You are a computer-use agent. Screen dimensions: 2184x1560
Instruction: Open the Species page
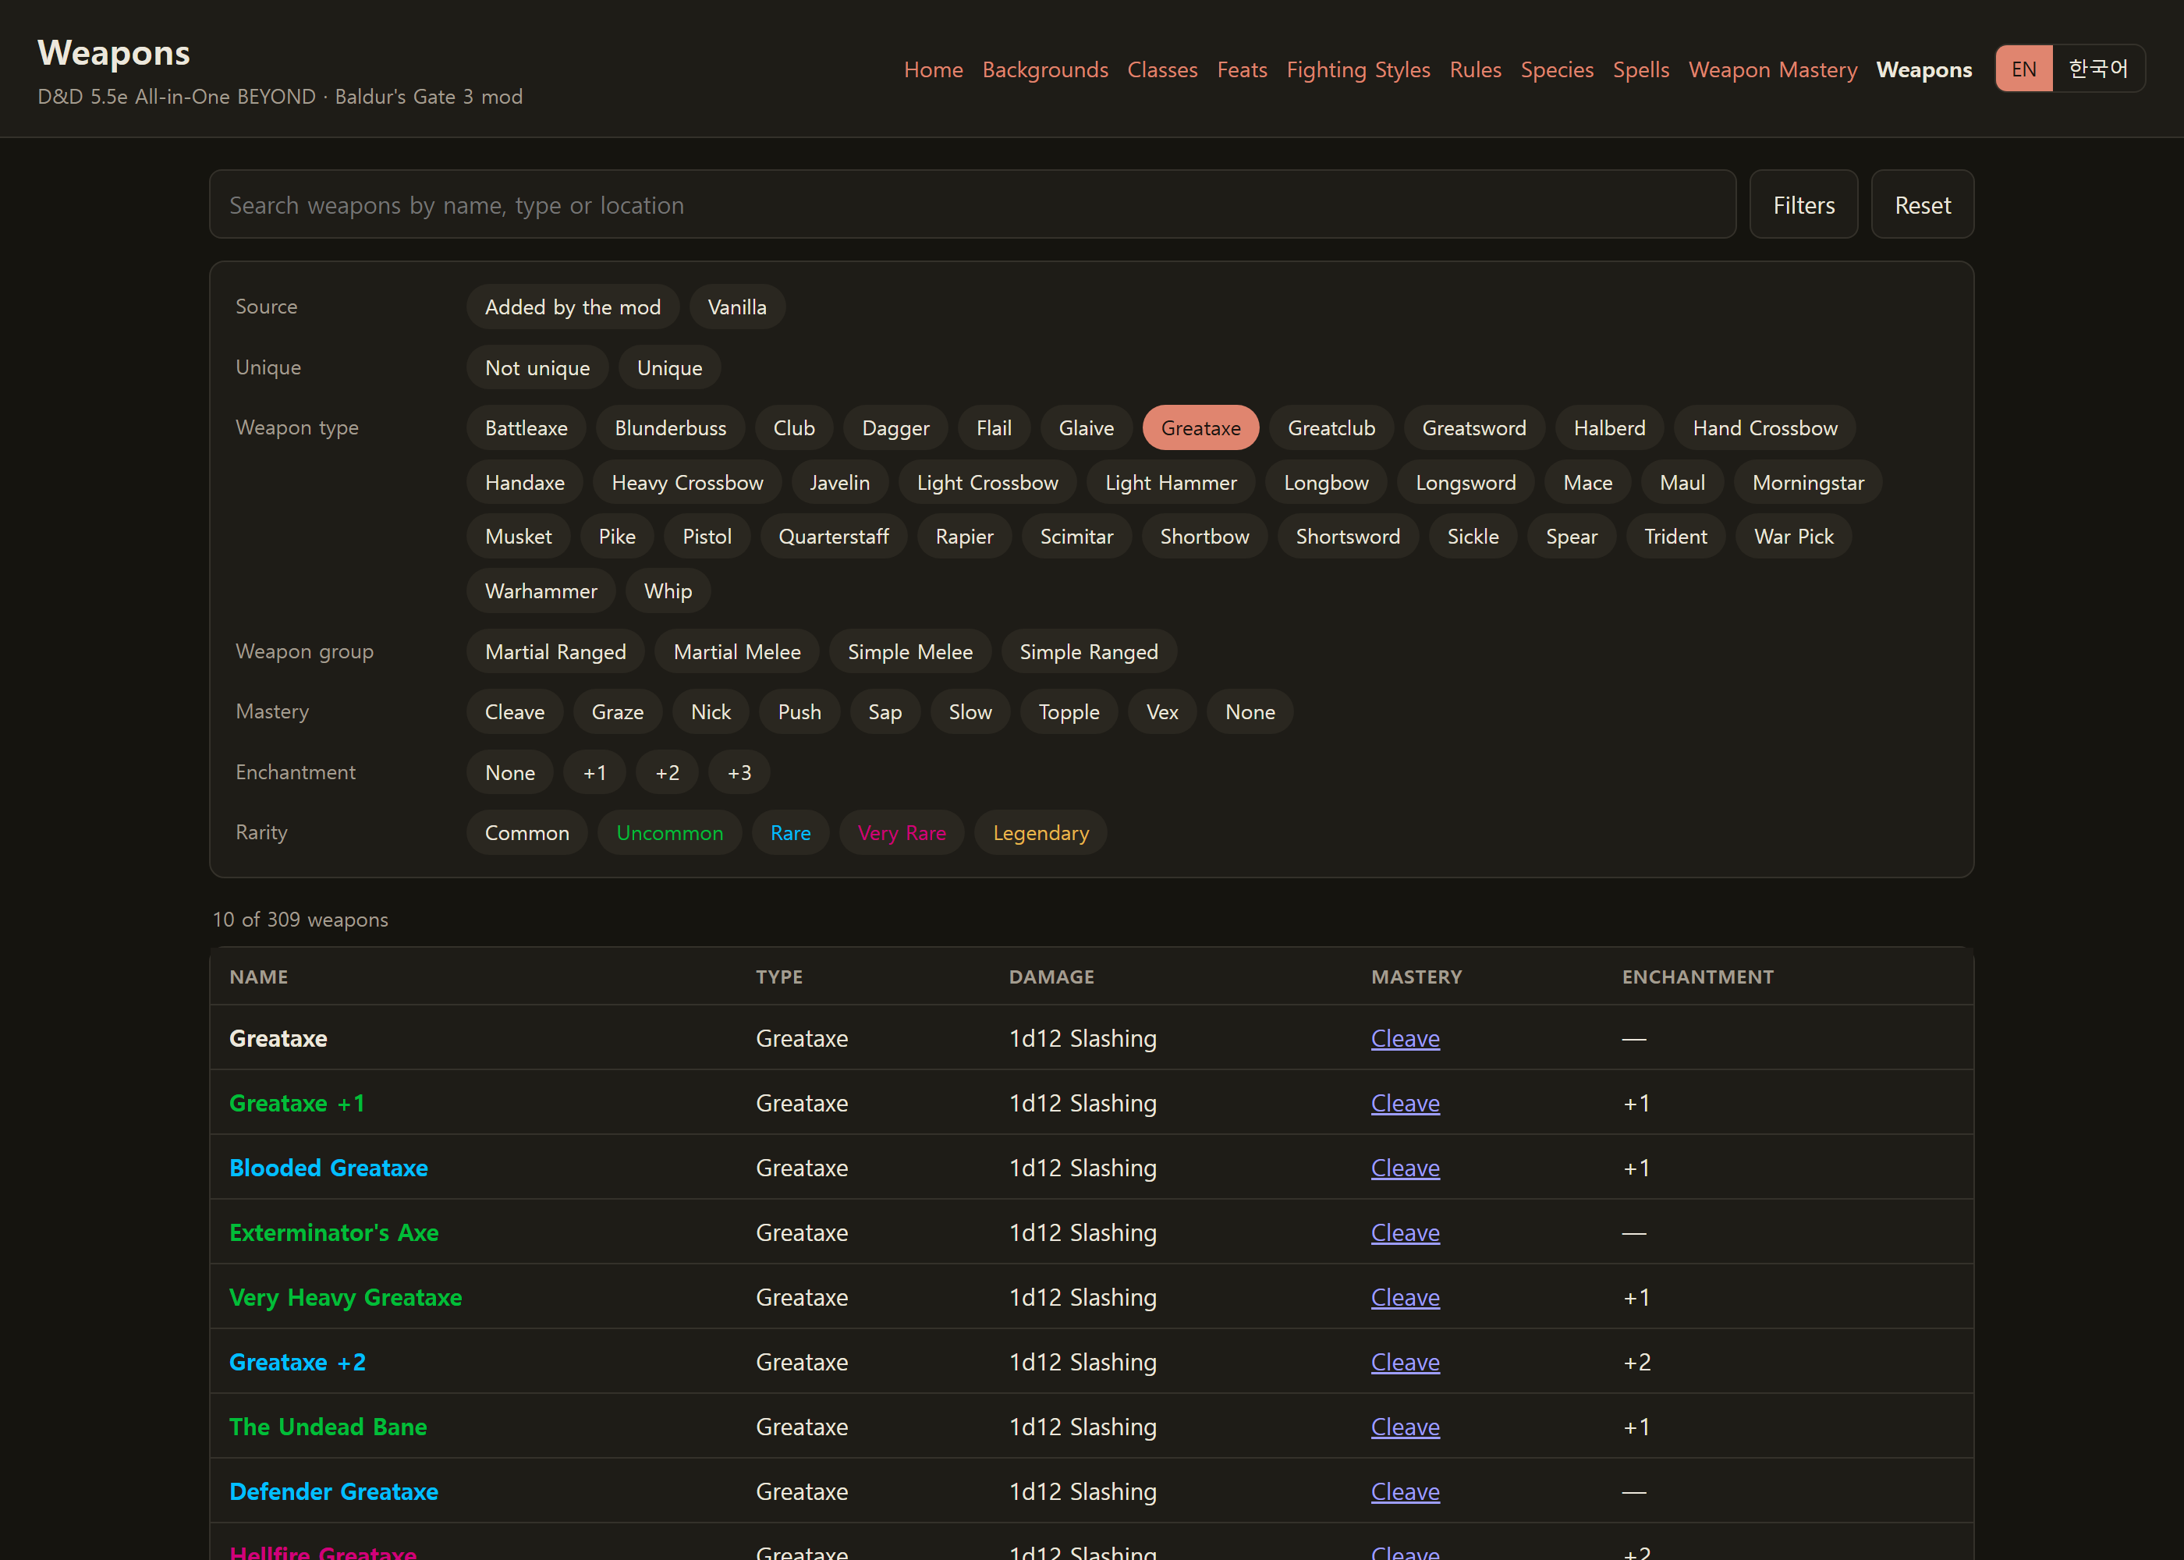coord(1556,70)
